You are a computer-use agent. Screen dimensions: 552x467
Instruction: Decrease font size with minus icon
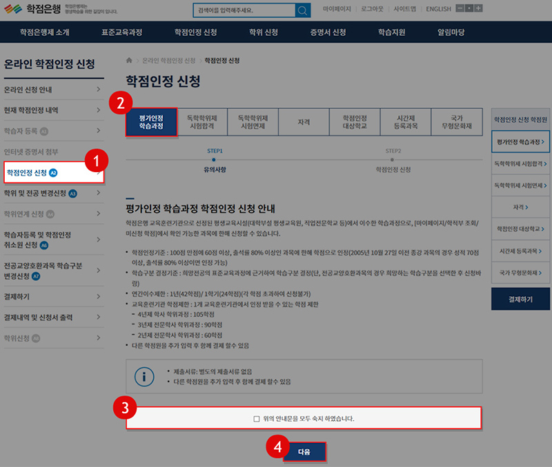point(459,9)
